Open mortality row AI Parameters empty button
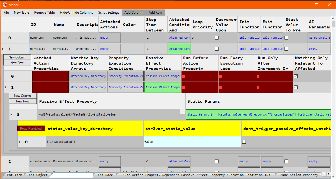This screenshot has width=336, height=179. click(x=319, y=49)
